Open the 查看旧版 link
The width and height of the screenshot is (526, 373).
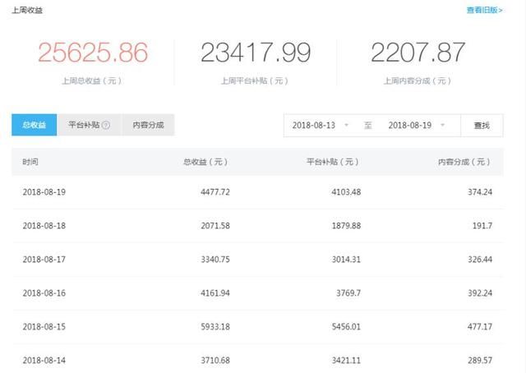484,10
